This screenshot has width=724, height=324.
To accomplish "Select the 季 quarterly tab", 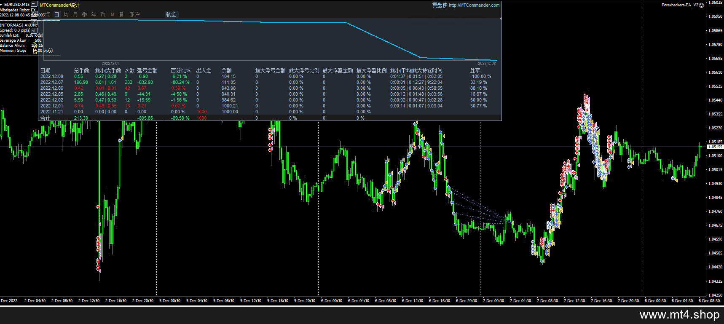I will 85,14.
